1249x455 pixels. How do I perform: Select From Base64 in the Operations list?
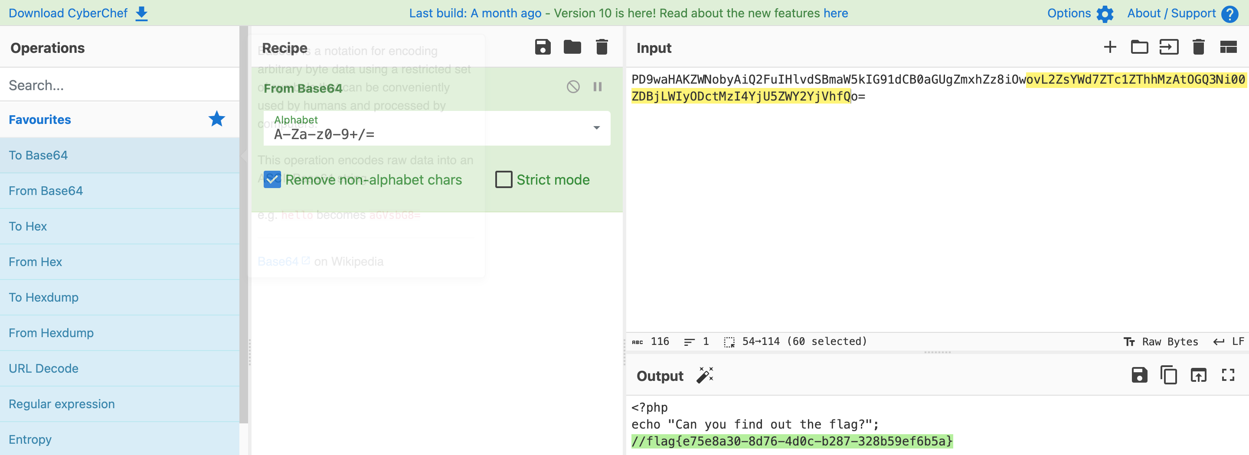point(120,191)
